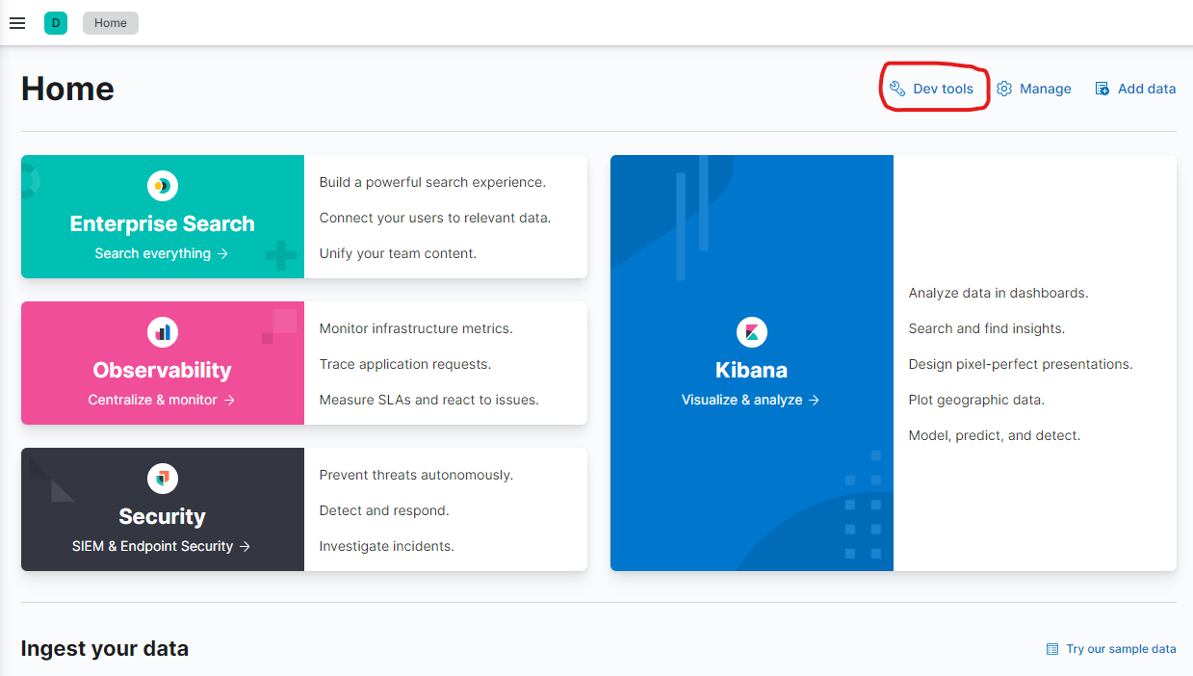The height and width of the screenshot is (676, 1193).
Task: Click the Kibana logo icon
Action: tap(752, 332)
